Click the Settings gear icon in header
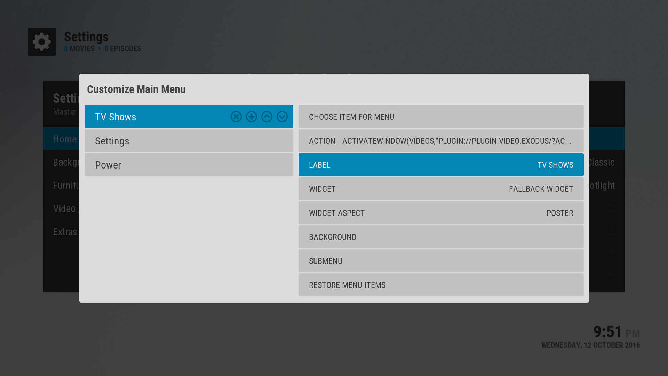 pos(42,42)
